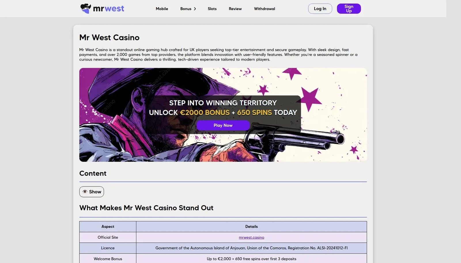The width and height of the screenshot is (461, 263).
Task: Click the 'Aspect' column header
Action: click(108, 226)
